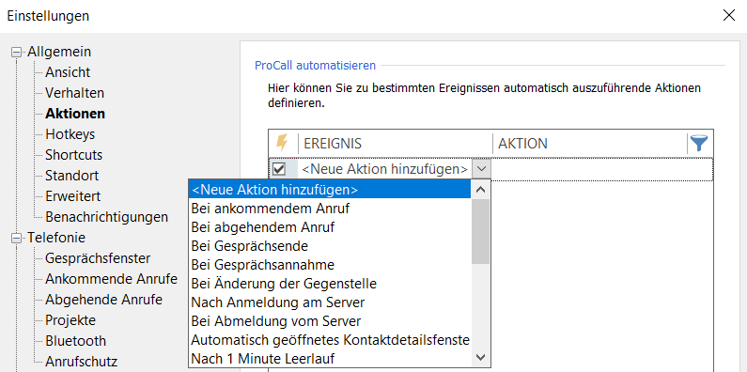Open the filter funnel icon
Viewport: 747px width, 372px height.
click(699, 143)
